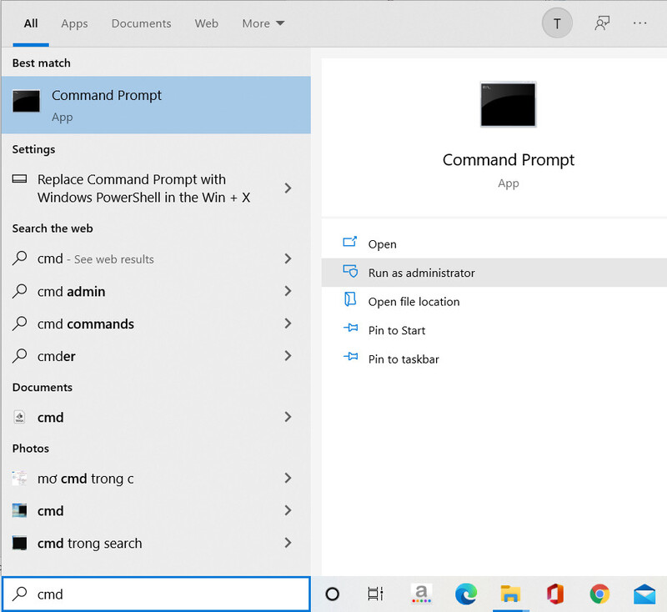This screenshot has height=612, width=667.
Task: Switch to the All tab
Action: pyautogui.click(x=31, y=23)
